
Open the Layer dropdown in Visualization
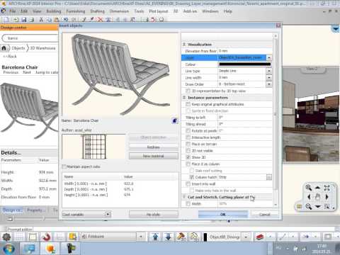click(269, 57)
